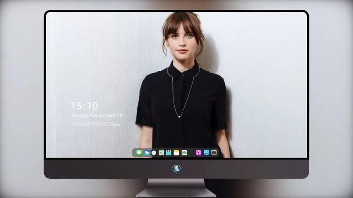Open the Maps icon in dock
353x198 pixels.
[x=161, y=152]
